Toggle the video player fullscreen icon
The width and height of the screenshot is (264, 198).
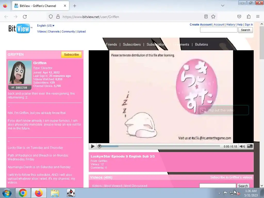pyautogui.click(x=250, y=146)
